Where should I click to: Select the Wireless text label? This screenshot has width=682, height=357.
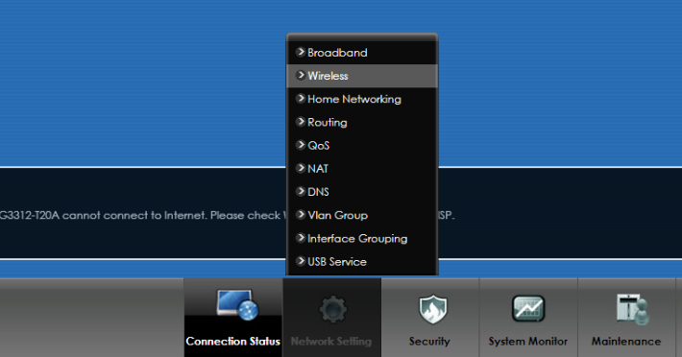(328, 76)
